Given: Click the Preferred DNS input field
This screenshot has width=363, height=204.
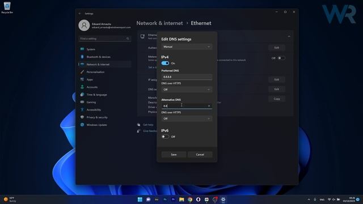Looking at the screenshot, I should click(187, 77).
